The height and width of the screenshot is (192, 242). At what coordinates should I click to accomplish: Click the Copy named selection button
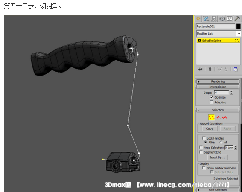tap(210, 128)
